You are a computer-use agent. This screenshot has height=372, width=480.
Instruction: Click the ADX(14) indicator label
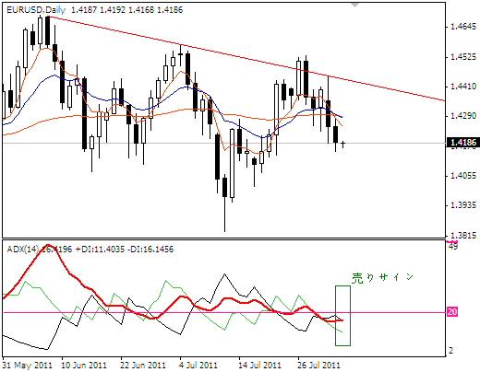point(23,249)
